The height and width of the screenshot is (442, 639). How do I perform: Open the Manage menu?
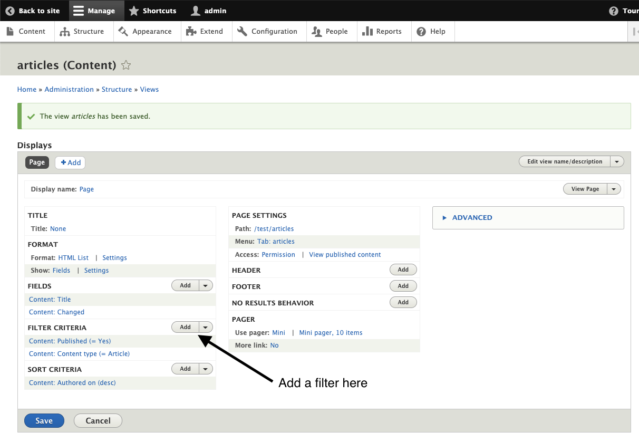tap(96, 11)
